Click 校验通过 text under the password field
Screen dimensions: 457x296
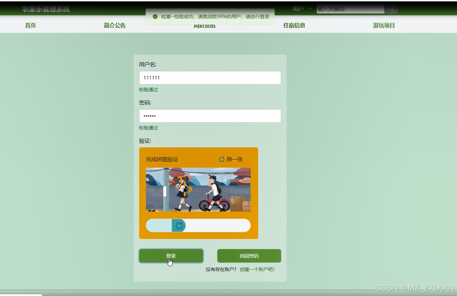[x=148, y=128]
